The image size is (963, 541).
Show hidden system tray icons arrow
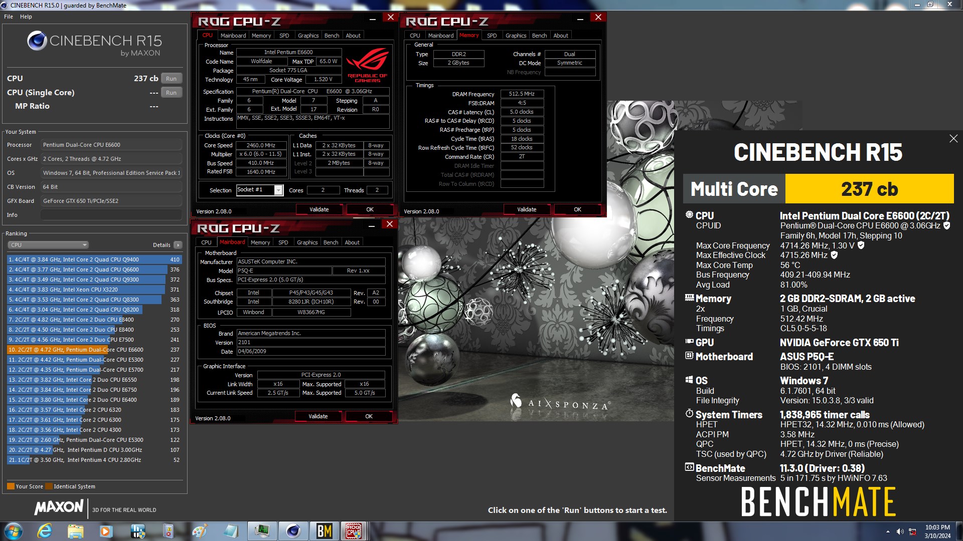pyautogui.click(x=888, y=531)
